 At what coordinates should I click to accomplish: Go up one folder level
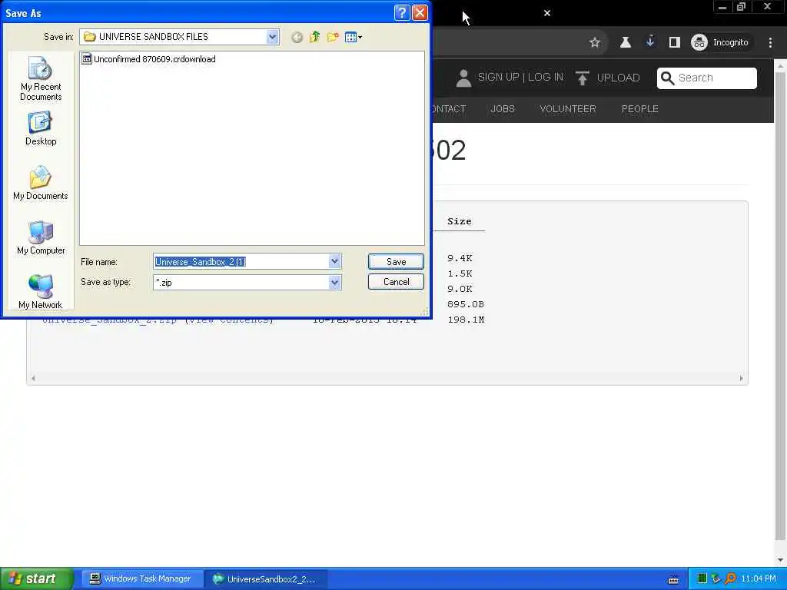[x=314, y=37]
